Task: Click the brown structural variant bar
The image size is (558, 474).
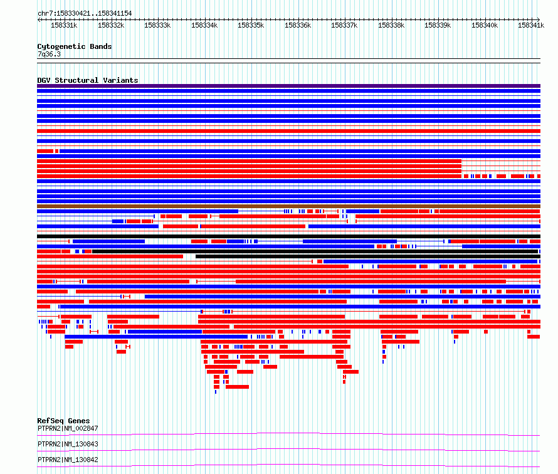Action: 288,206
